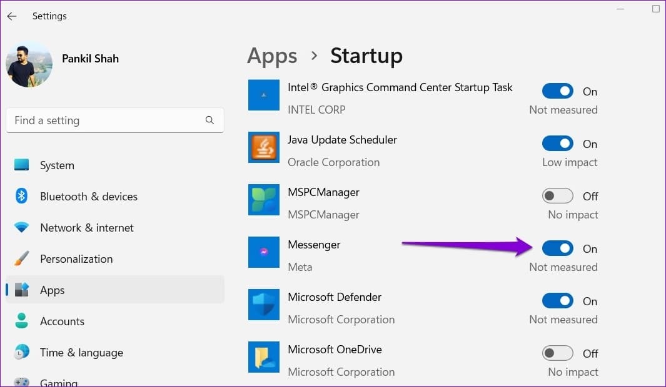Select Apps in the sidebar
Viewport: 666px width, 387px height.
coord(114,290)
